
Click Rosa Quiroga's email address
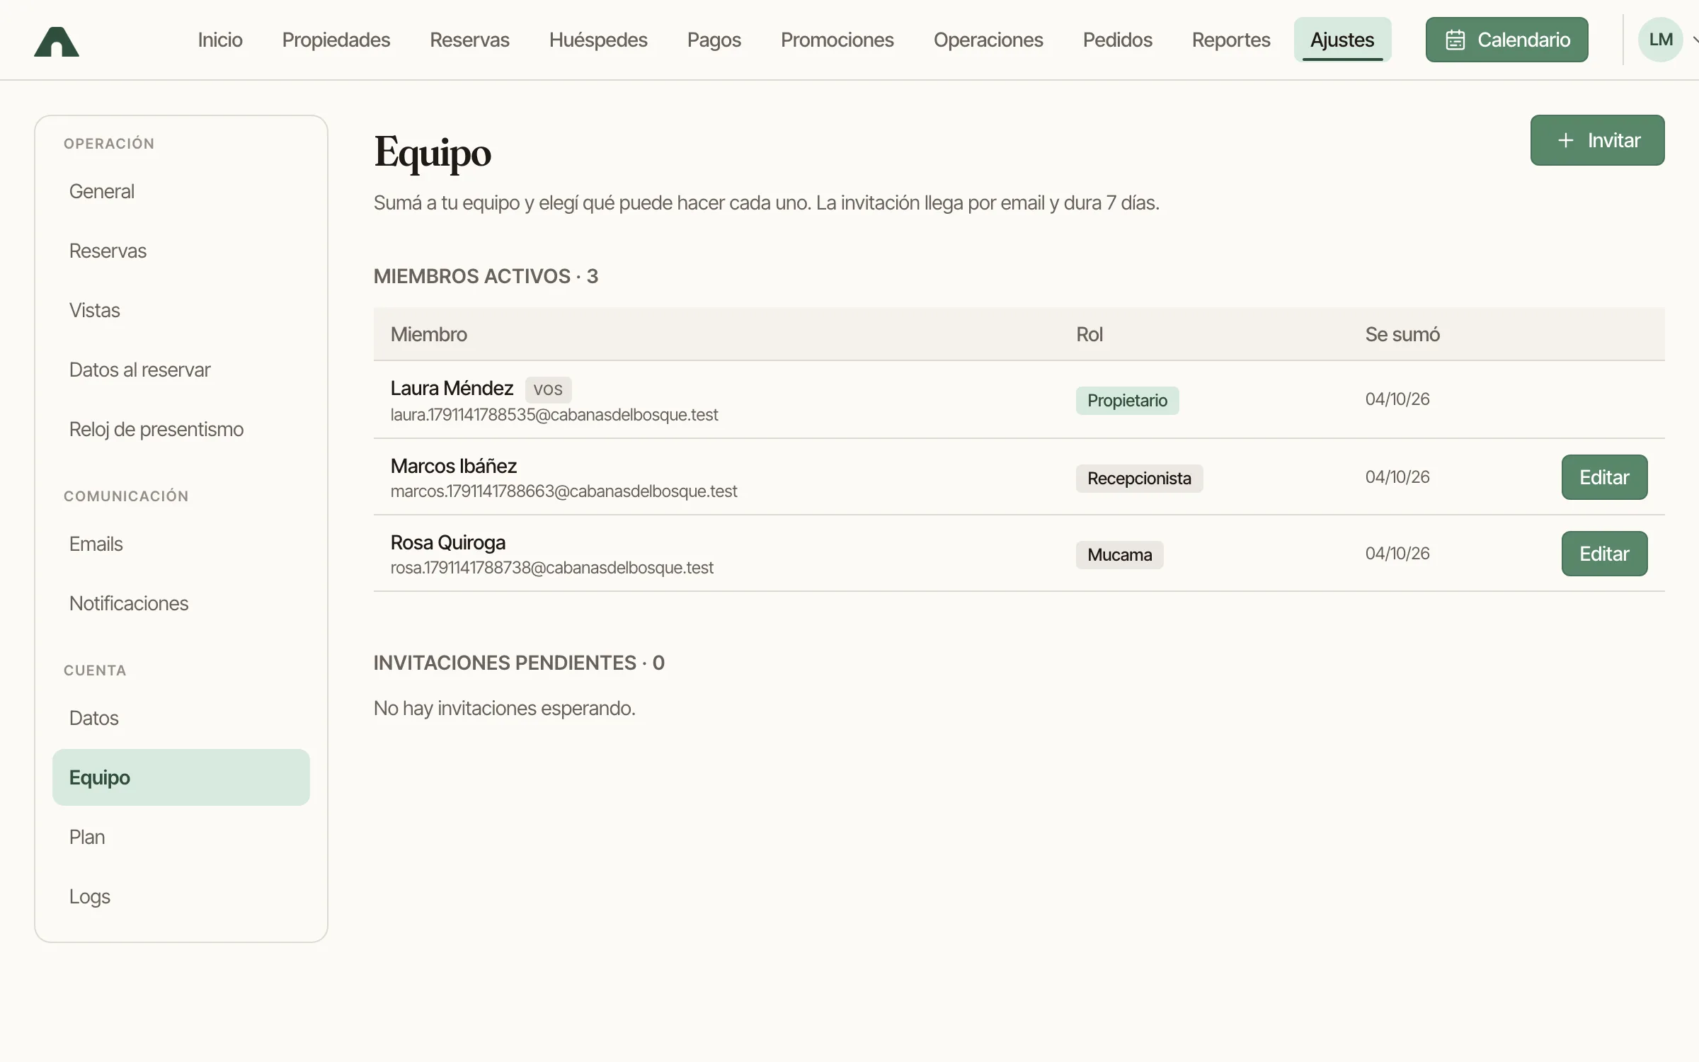coord(552,568)
